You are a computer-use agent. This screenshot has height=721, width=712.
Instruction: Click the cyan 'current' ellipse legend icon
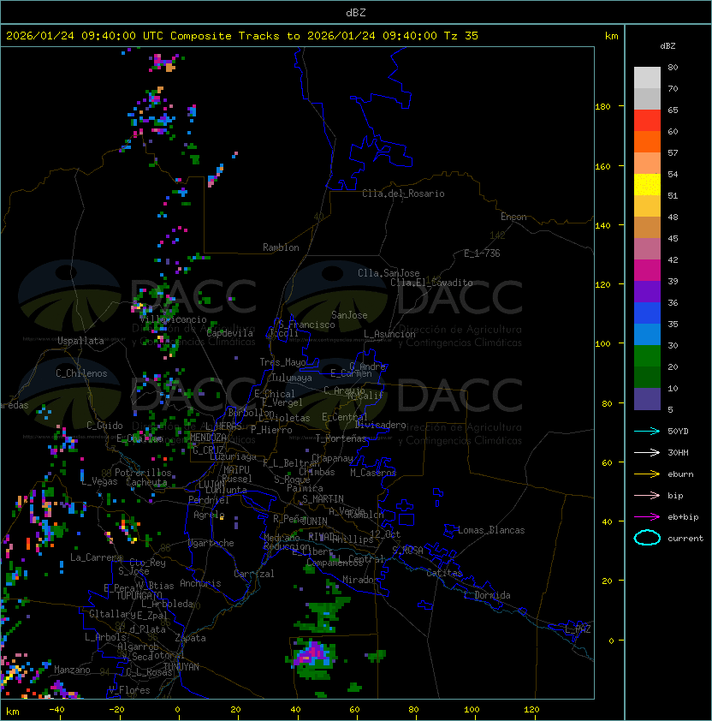[x=647, y=538]
